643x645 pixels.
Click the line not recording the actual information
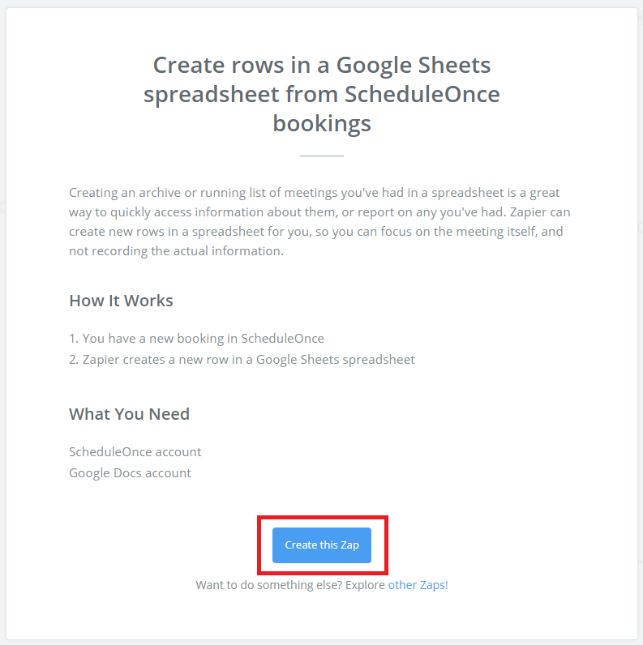pyautogui.click(x=176, y=251)
